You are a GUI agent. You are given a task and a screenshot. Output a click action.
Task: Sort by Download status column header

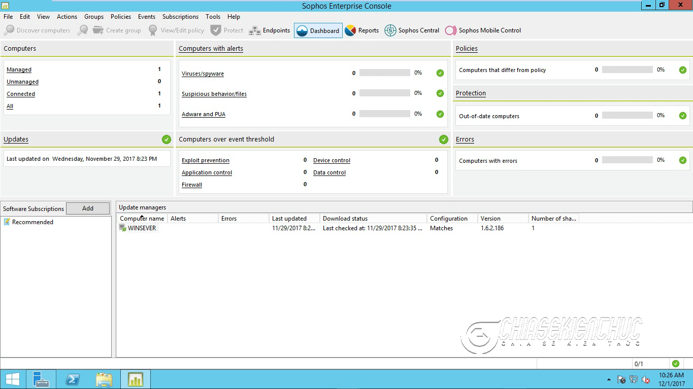[x=374, y=219]
